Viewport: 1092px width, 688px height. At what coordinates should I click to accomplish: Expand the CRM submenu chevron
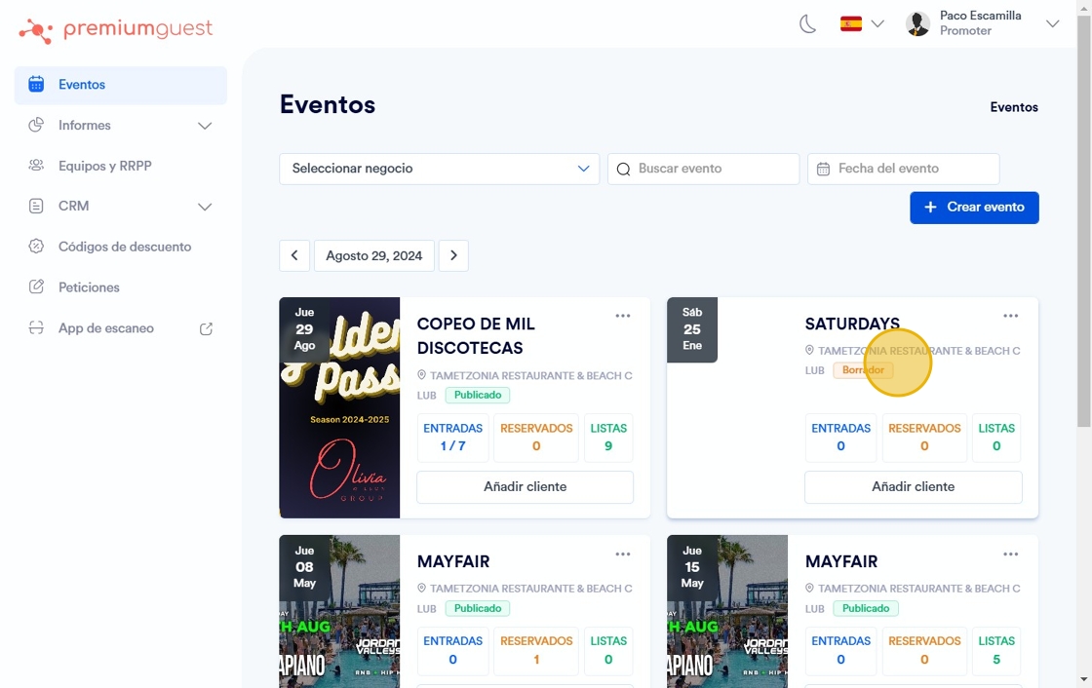point(205,207)
